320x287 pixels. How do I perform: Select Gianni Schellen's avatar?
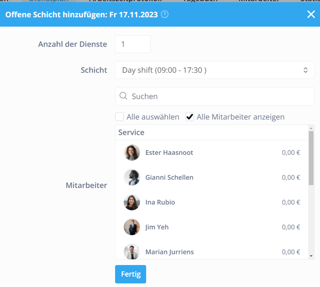(x=132, y=177)
